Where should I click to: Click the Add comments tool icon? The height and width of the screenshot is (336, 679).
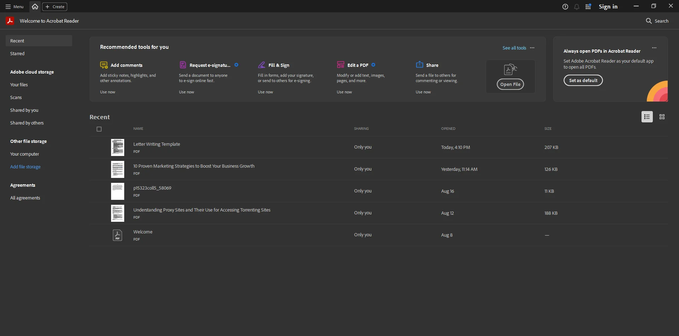click(104, 65)
